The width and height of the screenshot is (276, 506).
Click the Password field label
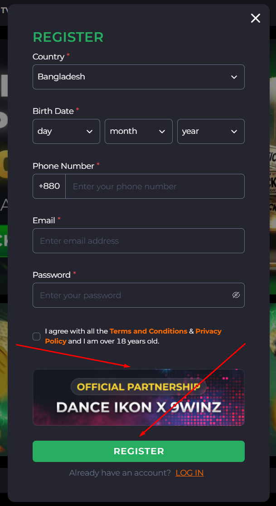pyautogui.click(x=52, y=275)
